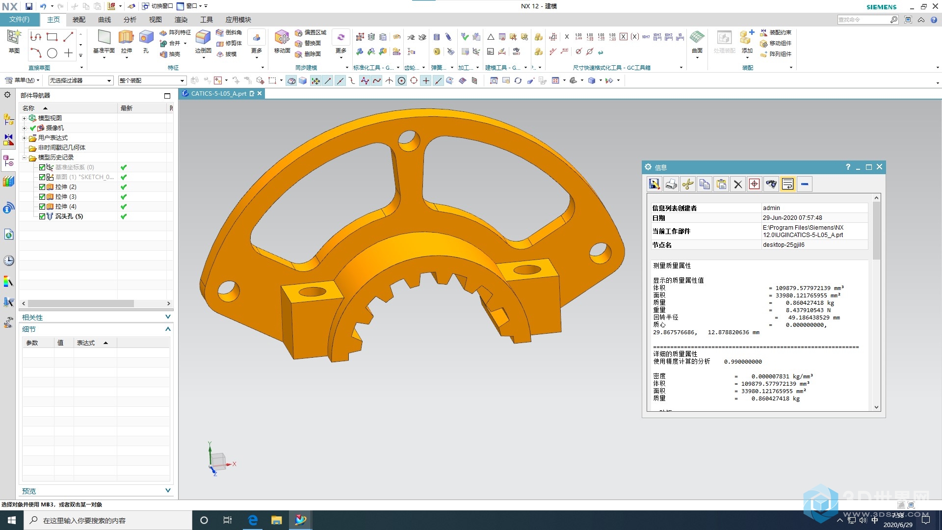Choose the 基准平面 datum plane tool
942x530 pixels.
point(104,42)
